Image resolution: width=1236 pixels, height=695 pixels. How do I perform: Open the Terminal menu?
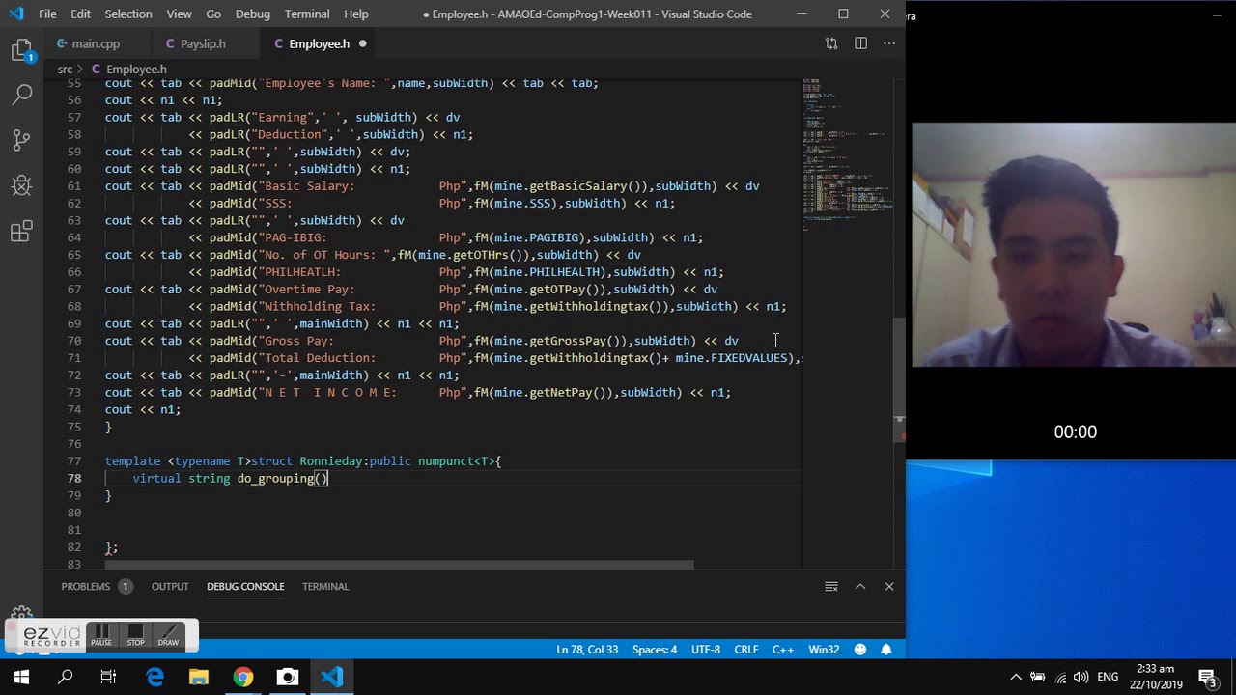point(307,14)
